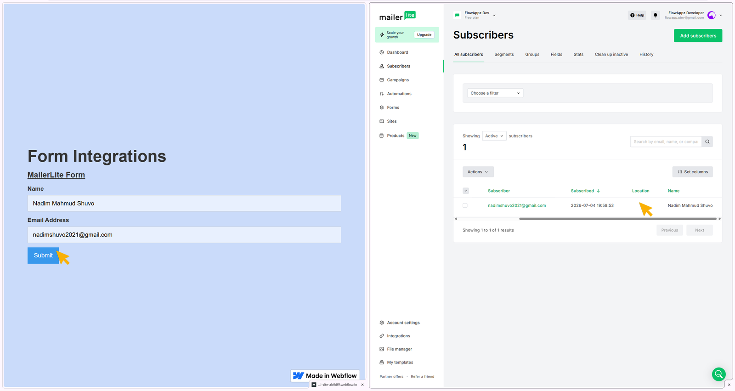Open My templates in the sidebar

coord(400,363)
